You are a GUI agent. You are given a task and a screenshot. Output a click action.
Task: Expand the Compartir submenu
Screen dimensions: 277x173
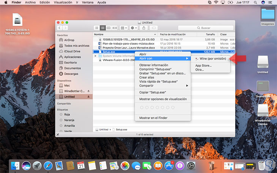point(163,86)
